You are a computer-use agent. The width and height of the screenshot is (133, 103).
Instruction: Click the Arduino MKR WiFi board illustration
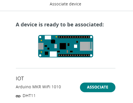pos(66,46)
